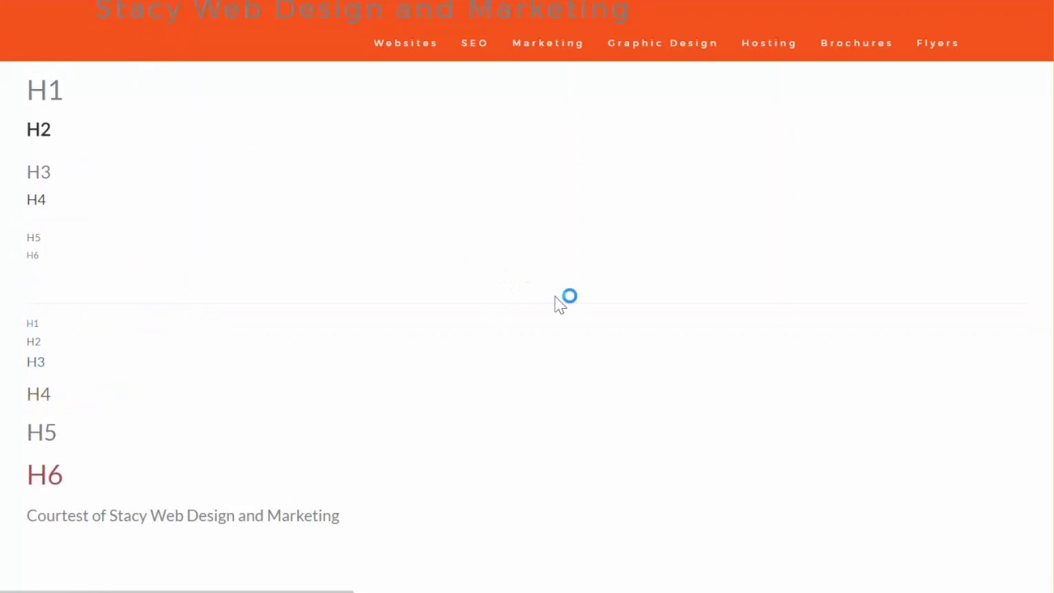Click the Courtest of Stacy Web Design and Marketing text

click(x=183, y=516)
